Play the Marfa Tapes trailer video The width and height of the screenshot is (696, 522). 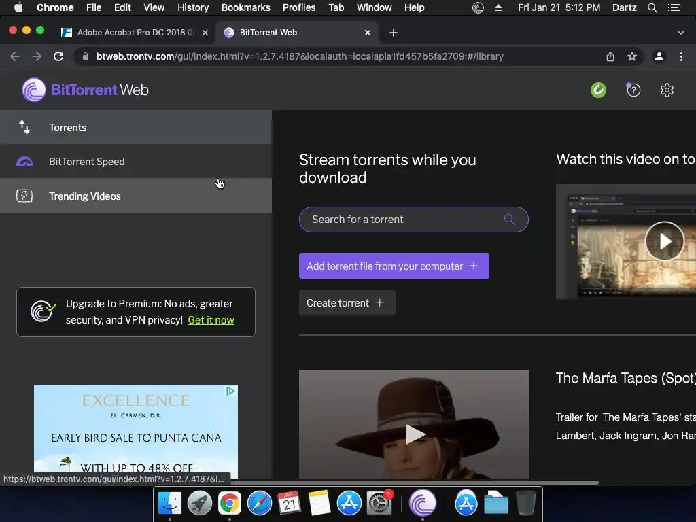[x=415, y=434]
